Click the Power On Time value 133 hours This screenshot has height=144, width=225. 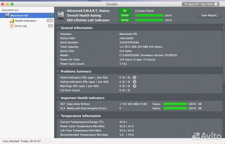(x=137, y=60)
